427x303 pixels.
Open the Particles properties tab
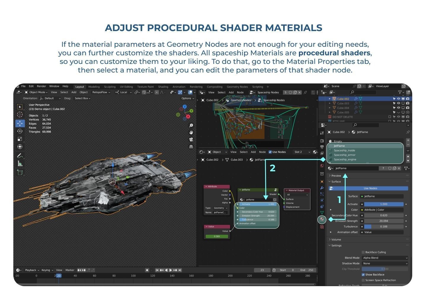point(322,194)
